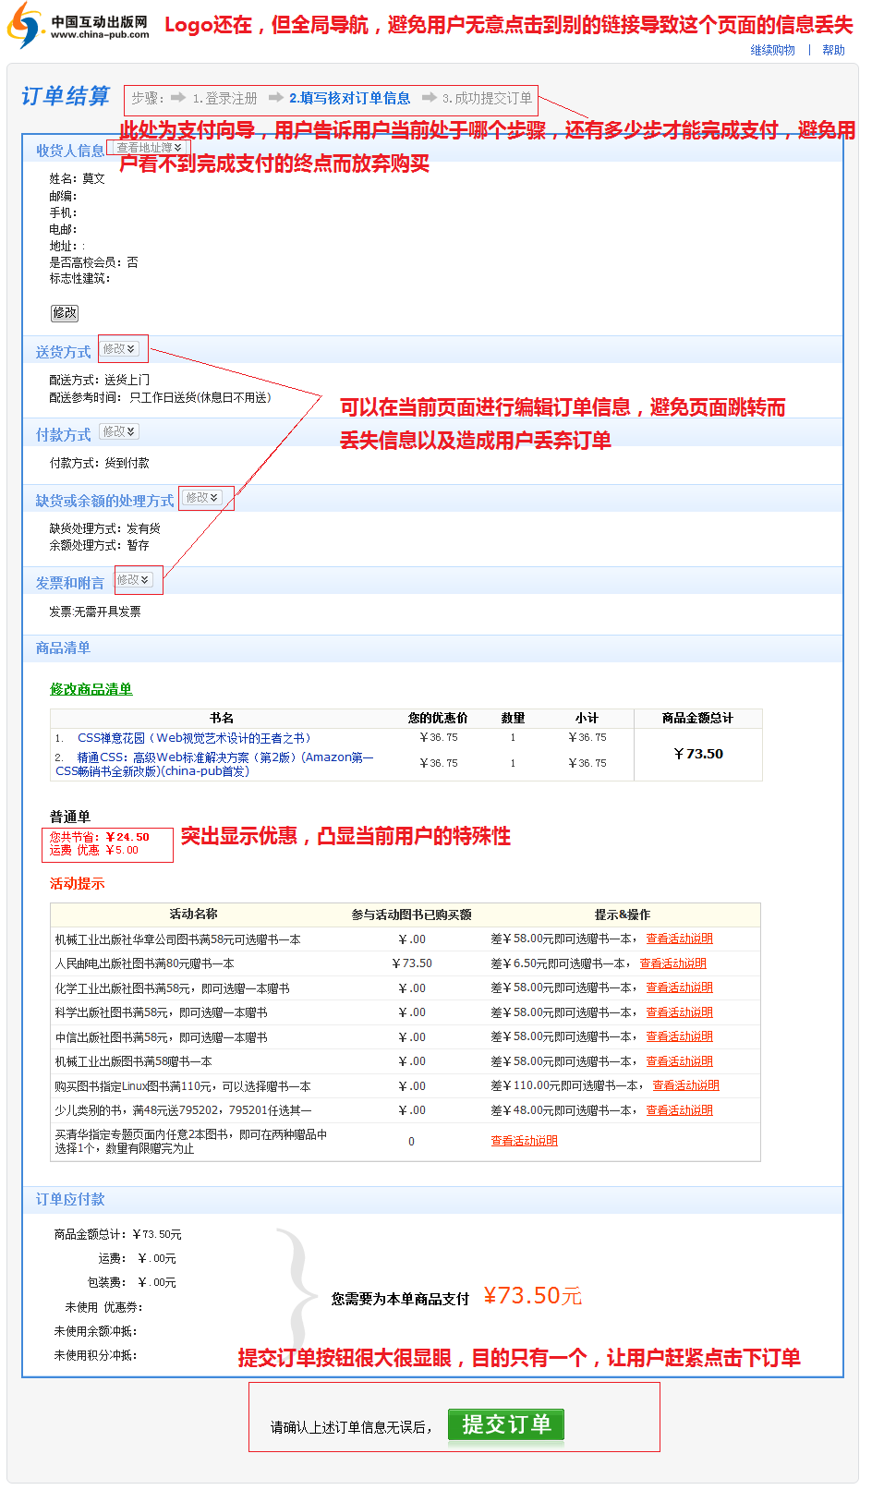Click the 送货方式 section header
Image resolution: width=884 pixels, height=1490 pixels.
pos(63,352)
